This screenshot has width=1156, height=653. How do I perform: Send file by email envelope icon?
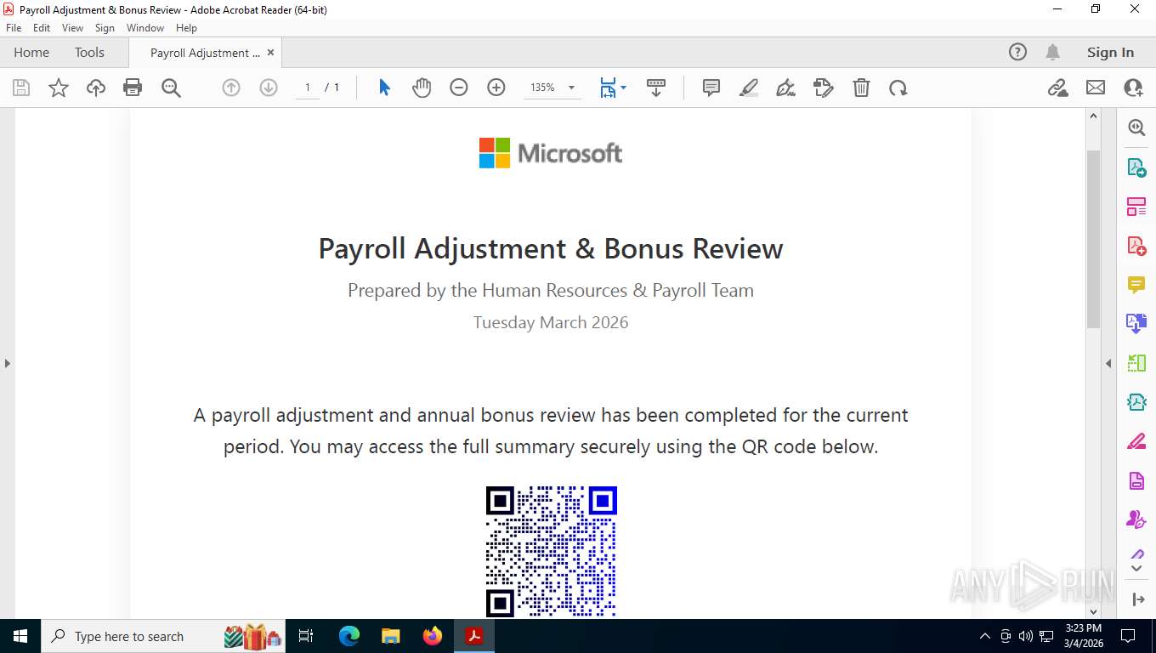tap(1096, 88)
